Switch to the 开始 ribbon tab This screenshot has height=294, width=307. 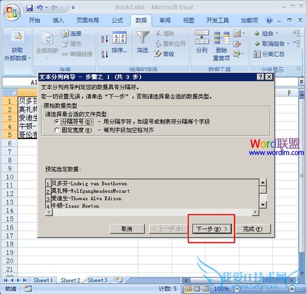35,20
